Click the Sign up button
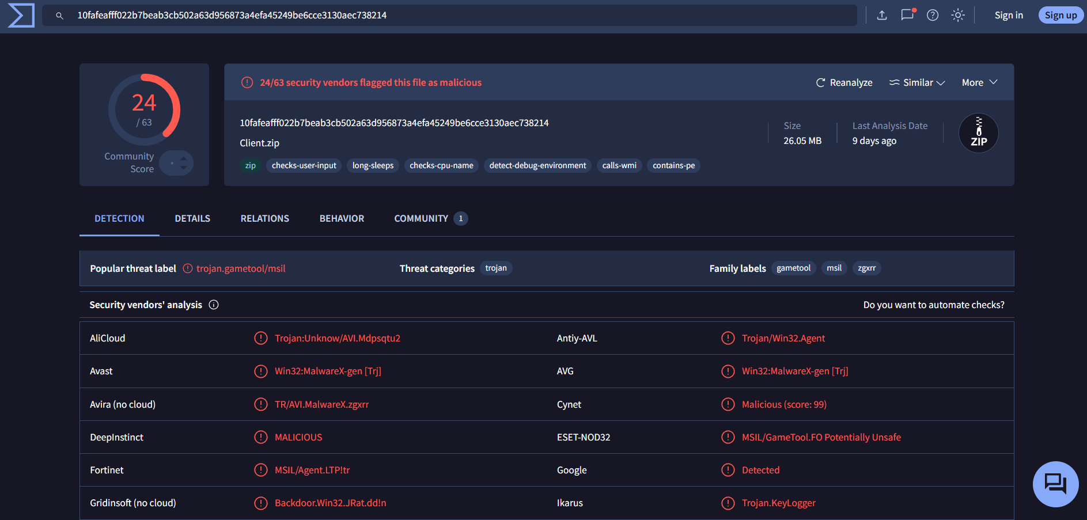Image resolution: width=1087 pixels, height=520 pixels. pos(1061,16)
